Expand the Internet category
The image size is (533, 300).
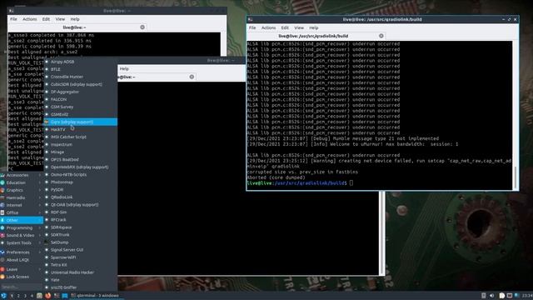tap(22, 205)
